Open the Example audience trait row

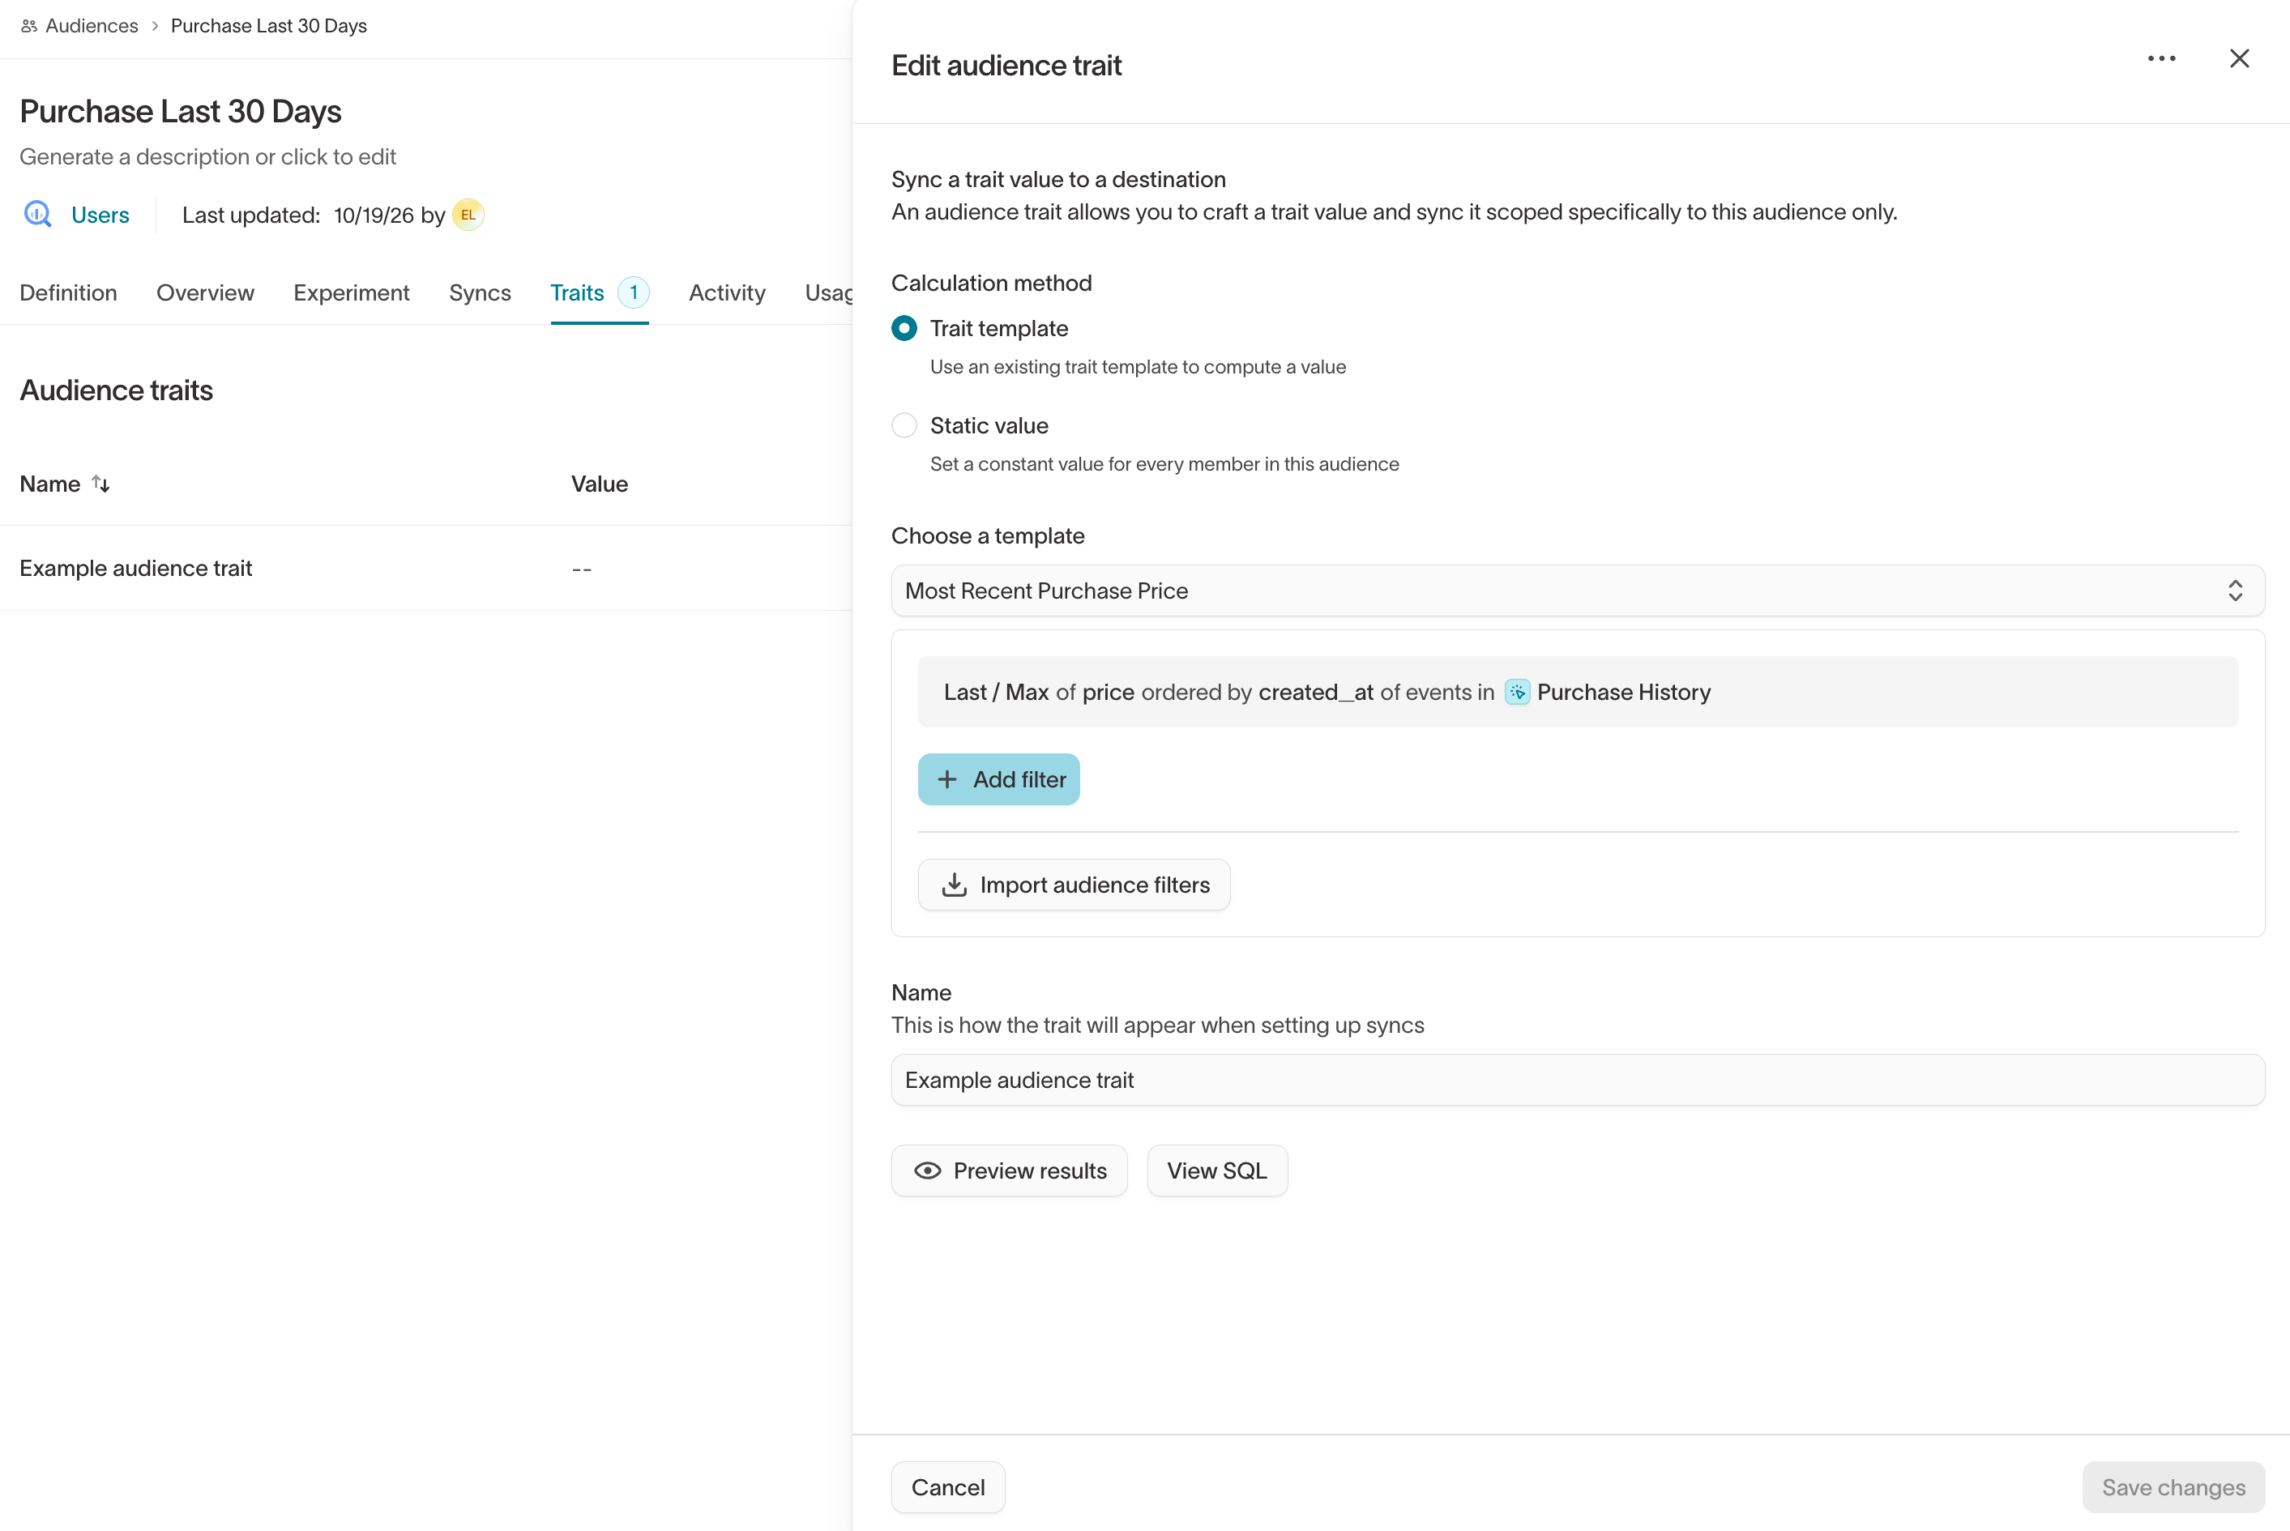pos(425,569)
